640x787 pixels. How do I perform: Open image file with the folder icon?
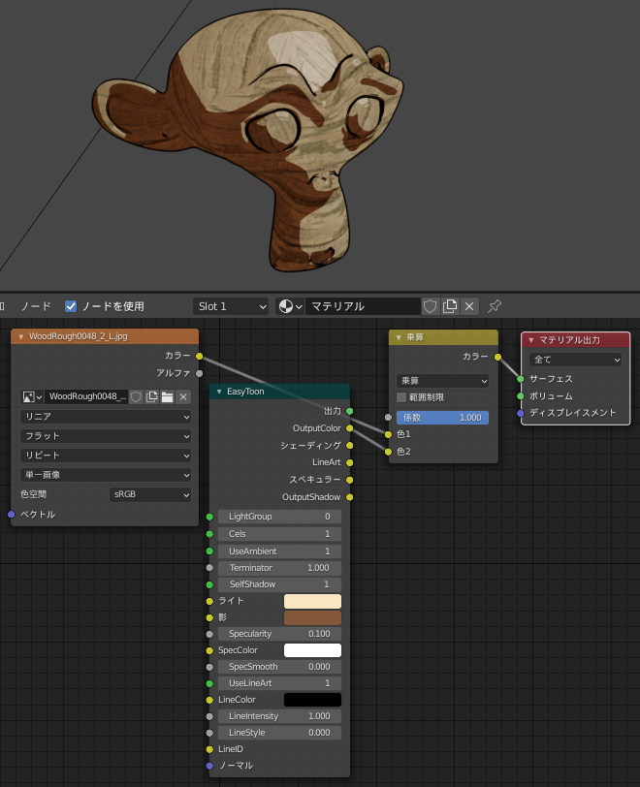point(168,397)
